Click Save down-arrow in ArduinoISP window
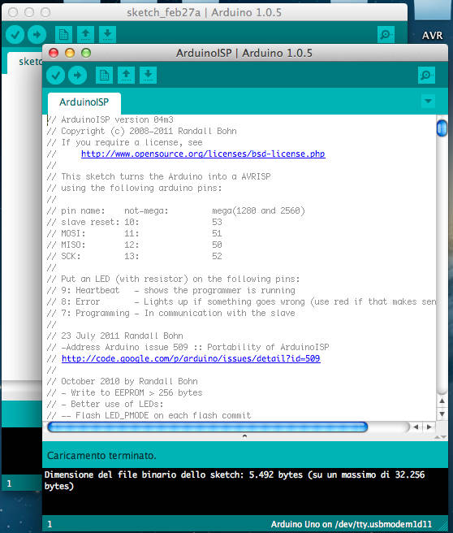Screen dimensions: 453x533 [148, 75]
